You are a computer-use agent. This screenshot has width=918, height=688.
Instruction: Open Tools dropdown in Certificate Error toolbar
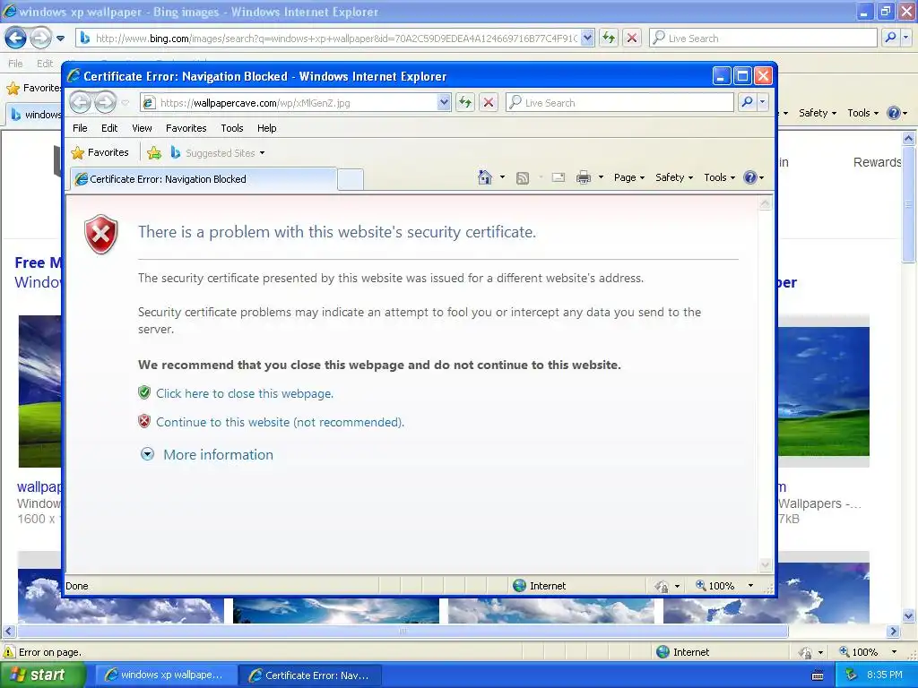[x=719, y=177]
